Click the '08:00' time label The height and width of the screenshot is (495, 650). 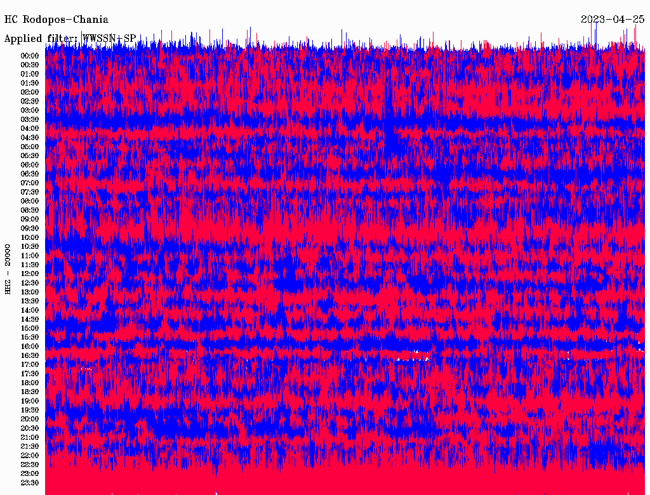pyautogui.click(x=30, y=201)
